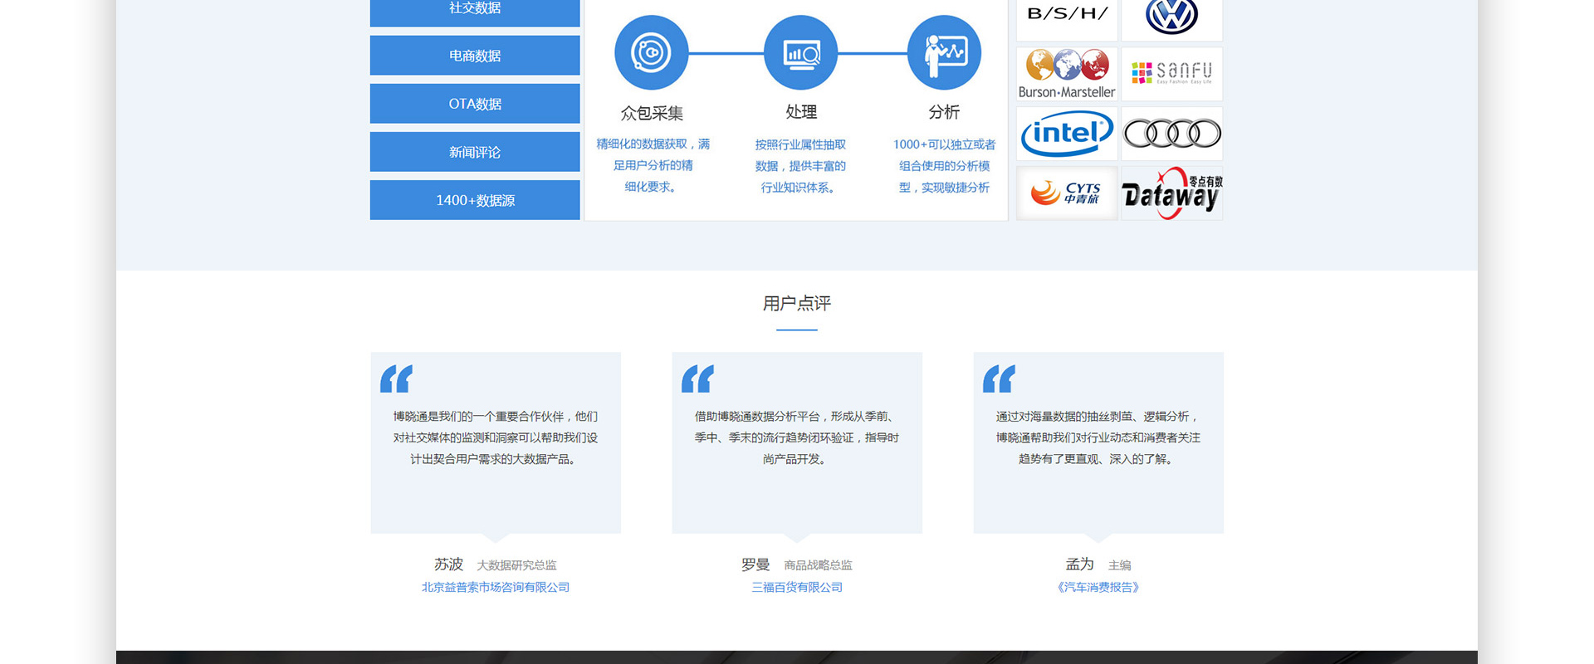The height and width of the screenshot is (664, 1594).
Task: Click the Dataway logo
Action: pos(1171,193)
